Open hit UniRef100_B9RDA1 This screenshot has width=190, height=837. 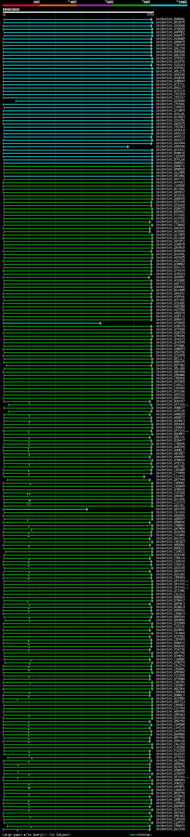click(170, 19)
